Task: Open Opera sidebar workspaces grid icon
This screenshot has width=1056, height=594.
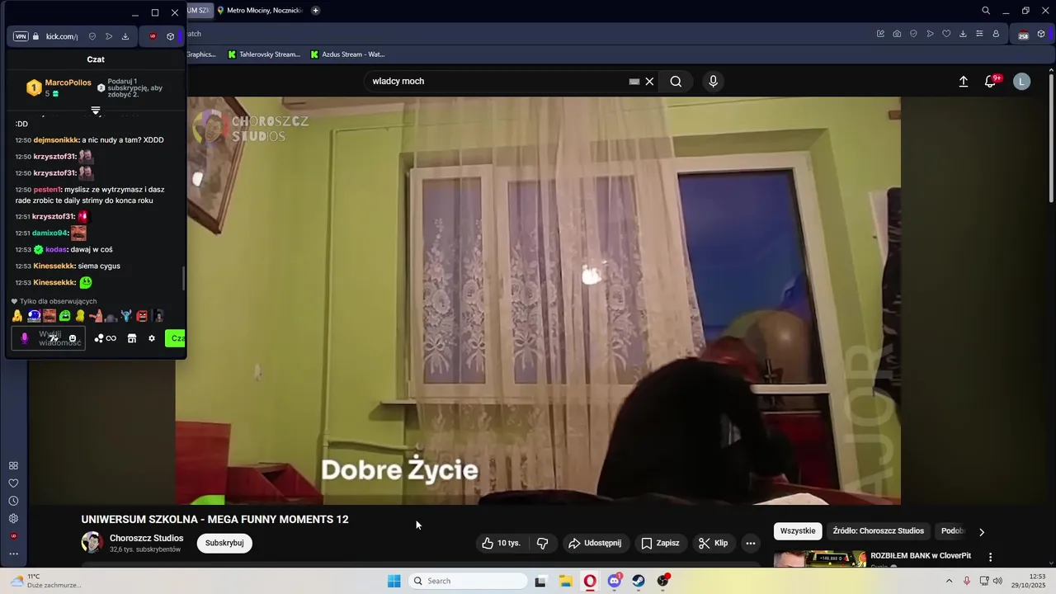Action: pyautogui.click(x=13, y=465)
